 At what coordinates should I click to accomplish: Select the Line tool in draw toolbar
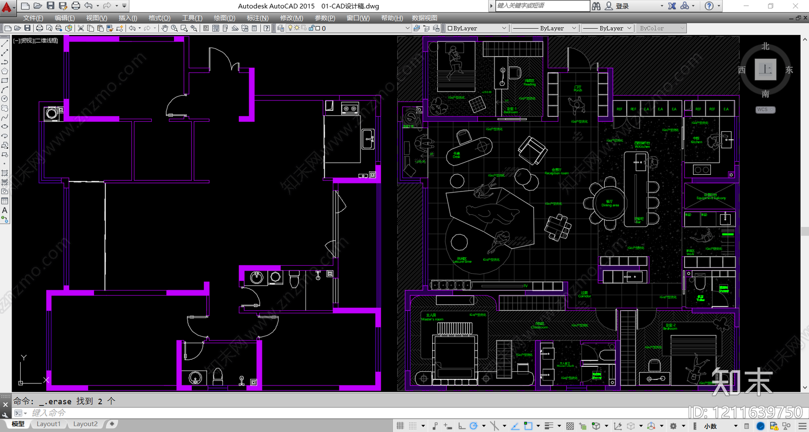5,43
